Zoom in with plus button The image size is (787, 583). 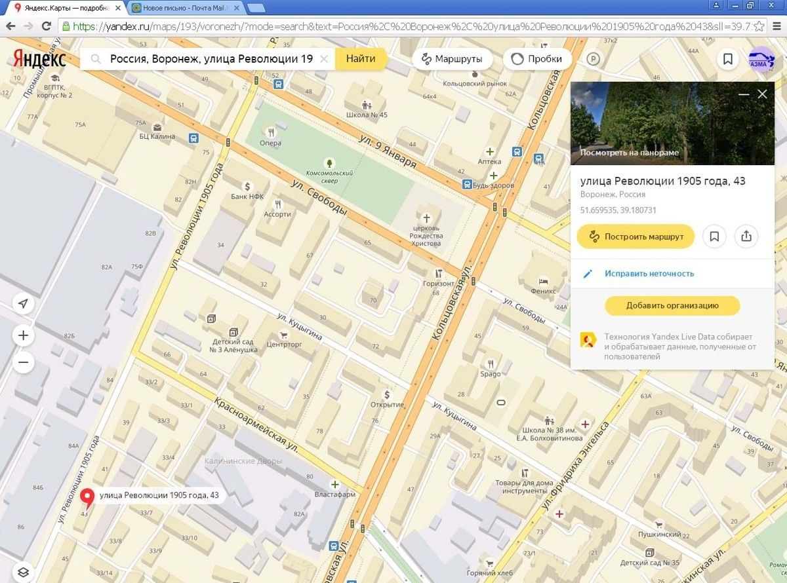click(24, 335)
